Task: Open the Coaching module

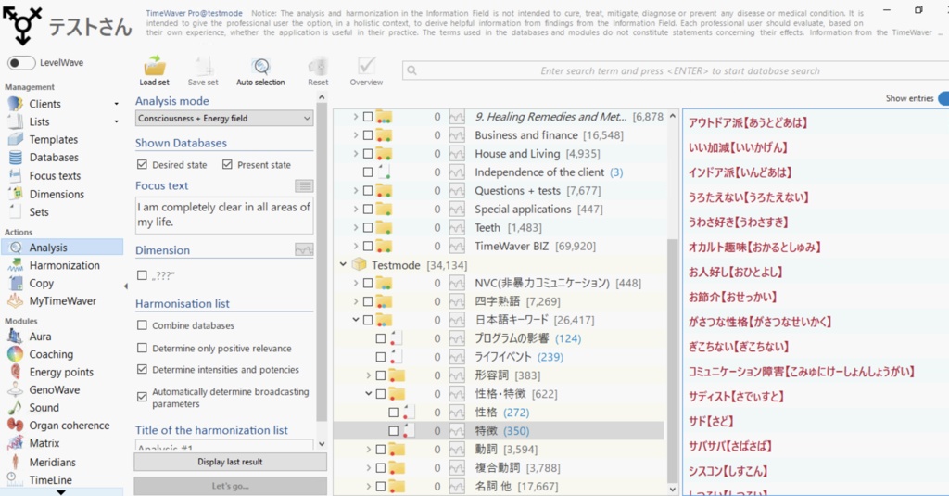Action: coord(51,354)
